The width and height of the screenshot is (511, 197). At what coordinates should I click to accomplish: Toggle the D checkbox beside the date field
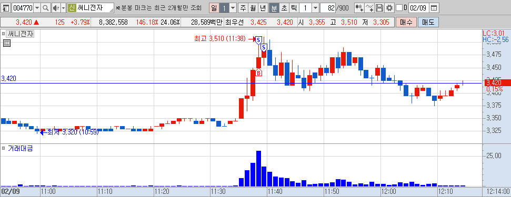pos(399,8)
